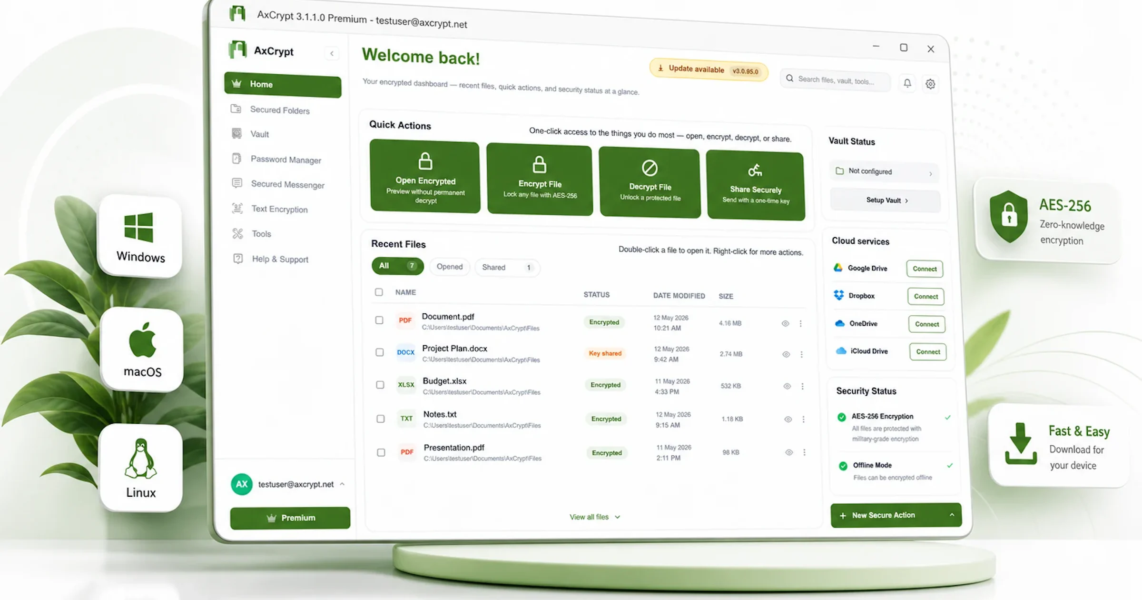Click the Fast & Easy download icon

point(1021,444)
